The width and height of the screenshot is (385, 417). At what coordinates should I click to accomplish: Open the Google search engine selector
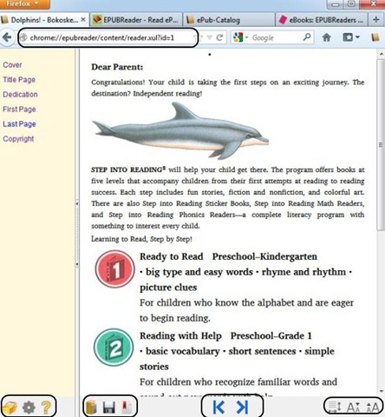point(240,37)
